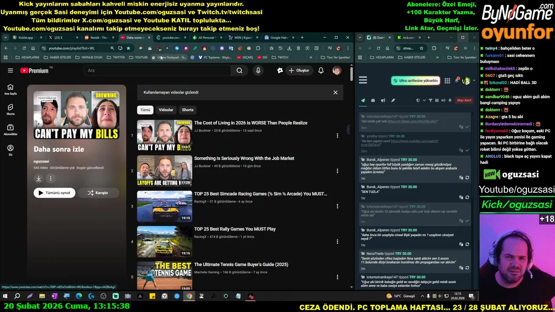
Task: Expand hidden bookmarks chevron in dashboard window
Action: [437, 57]
